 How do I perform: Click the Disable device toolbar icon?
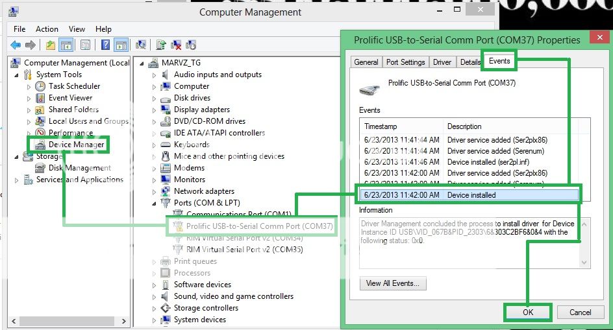click(x=191, y=45)
